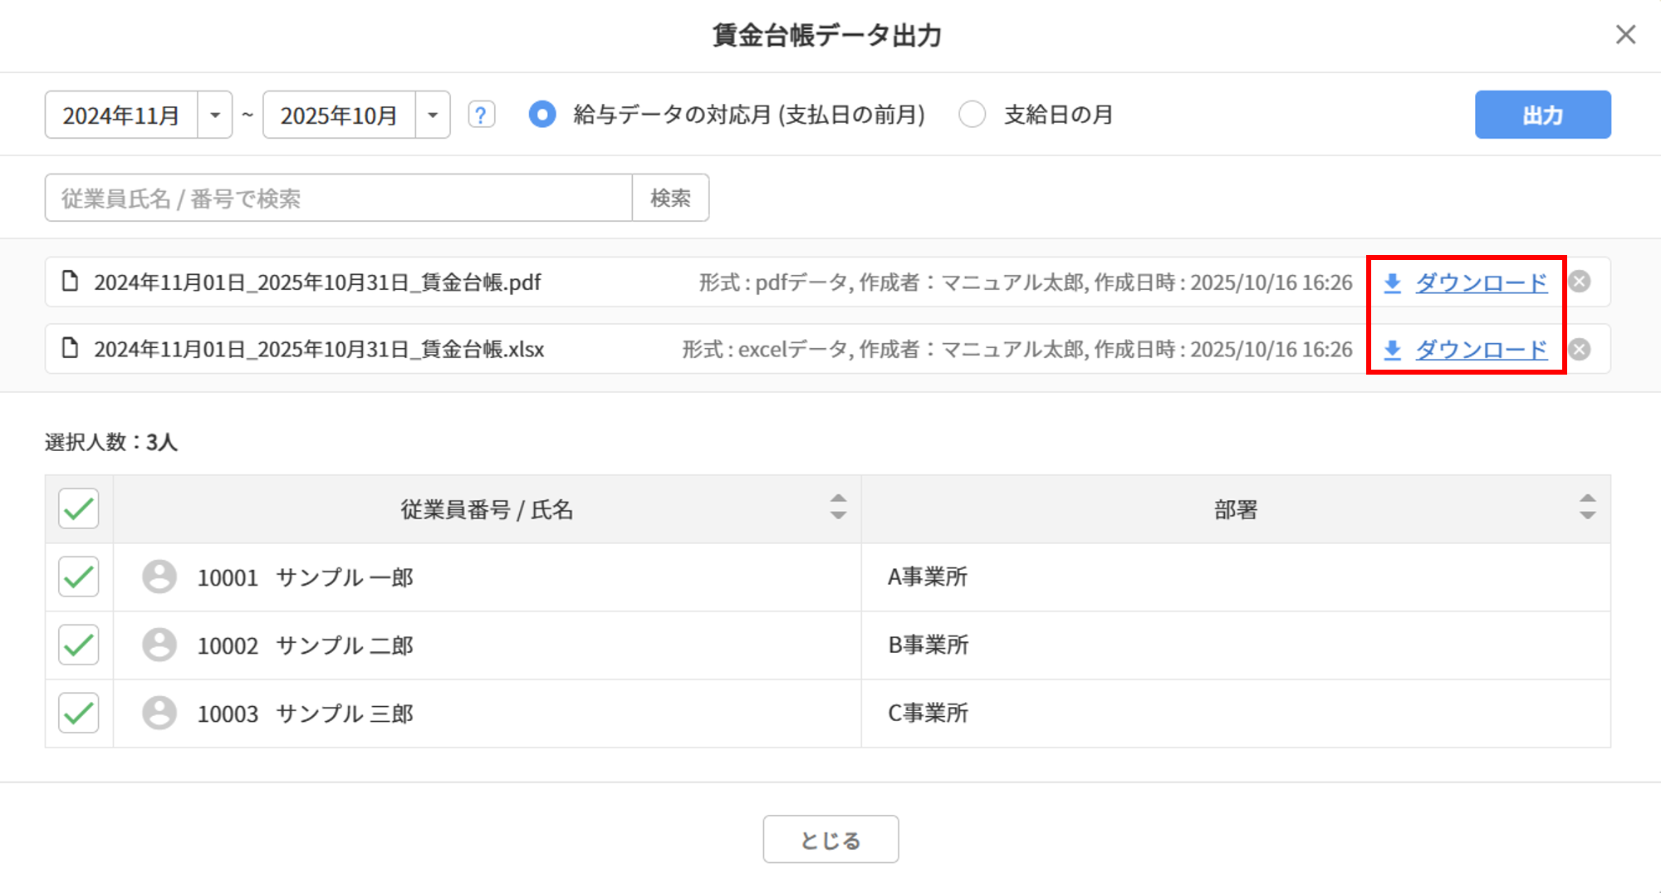Click the blue 出力 button

1542,115
